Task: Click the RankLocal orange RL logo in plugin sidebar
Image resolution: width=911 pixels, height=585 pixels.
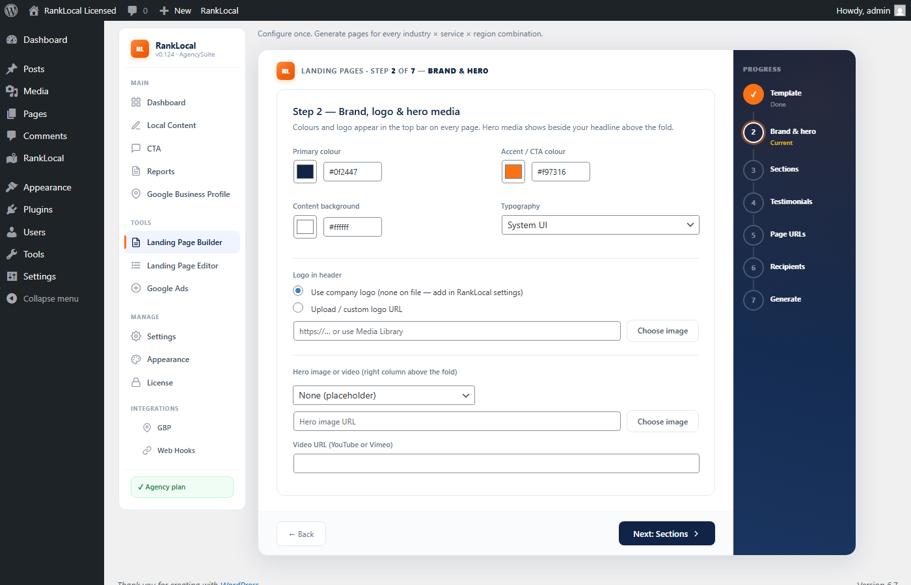Action: (x=140, y=49)
